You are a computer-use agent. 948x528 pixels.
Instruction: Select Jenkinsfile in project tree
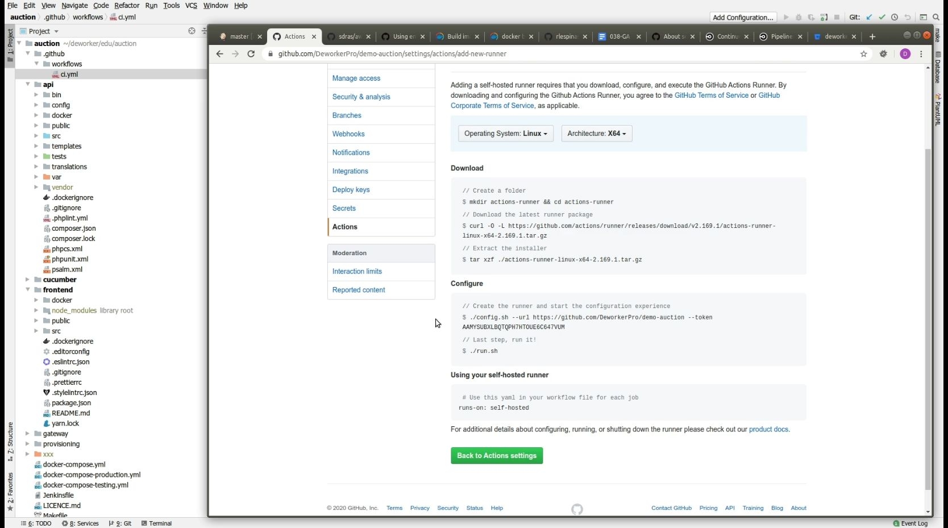[x=58, y=495]
